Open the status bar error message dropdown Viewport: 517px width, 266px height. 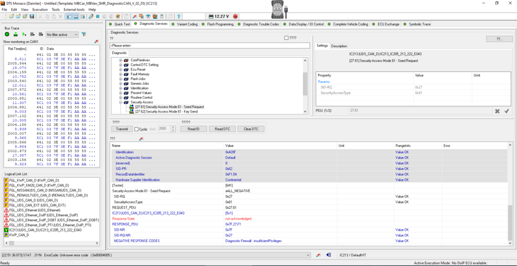308,255
